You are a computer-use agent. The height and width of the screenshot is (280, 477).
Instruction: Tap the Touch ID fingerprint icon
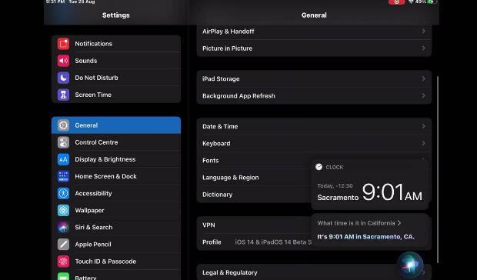63,262
